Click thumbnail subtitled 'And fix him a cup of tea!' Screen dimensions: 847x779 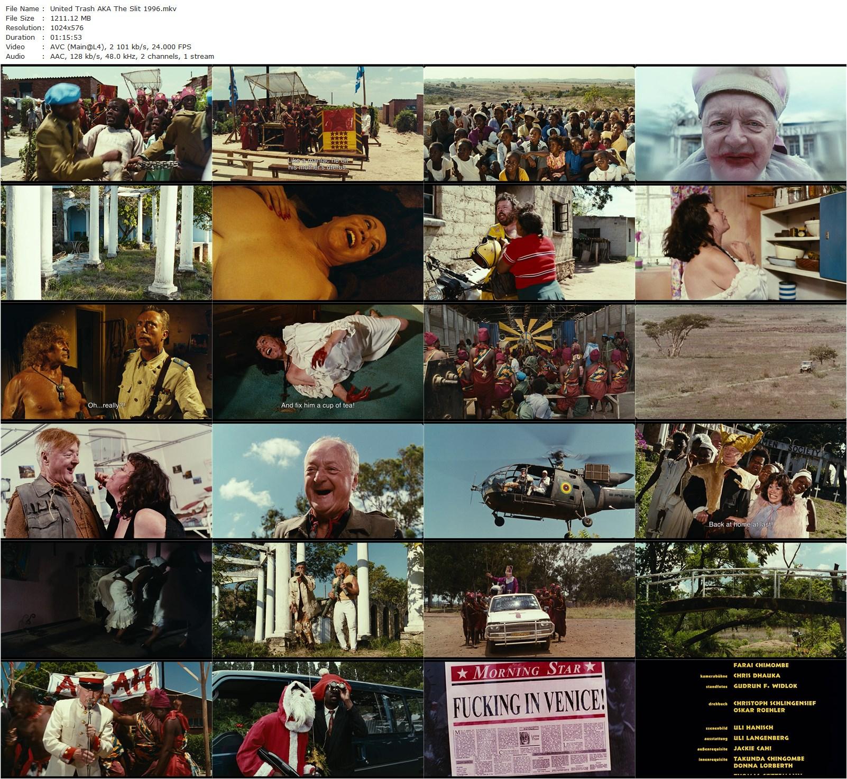[317, 361]
